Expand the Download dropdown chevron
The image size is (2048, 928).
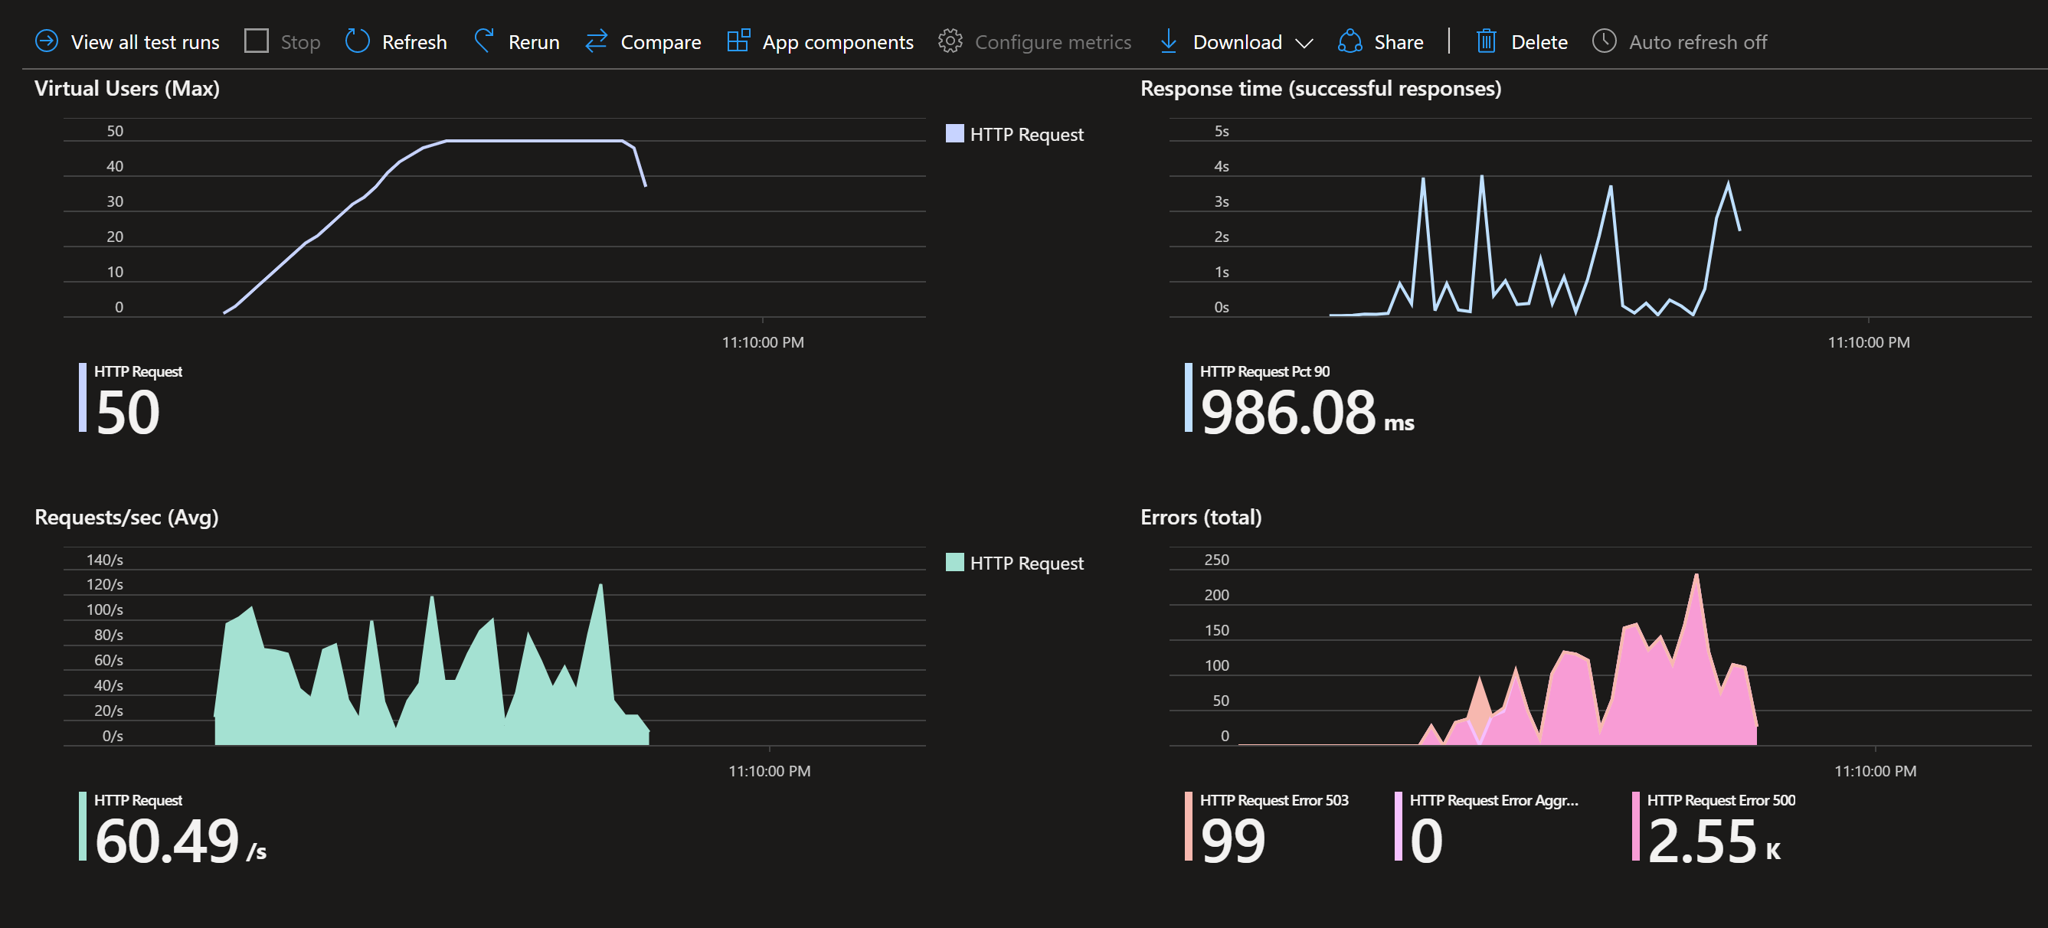(1304, 42)
